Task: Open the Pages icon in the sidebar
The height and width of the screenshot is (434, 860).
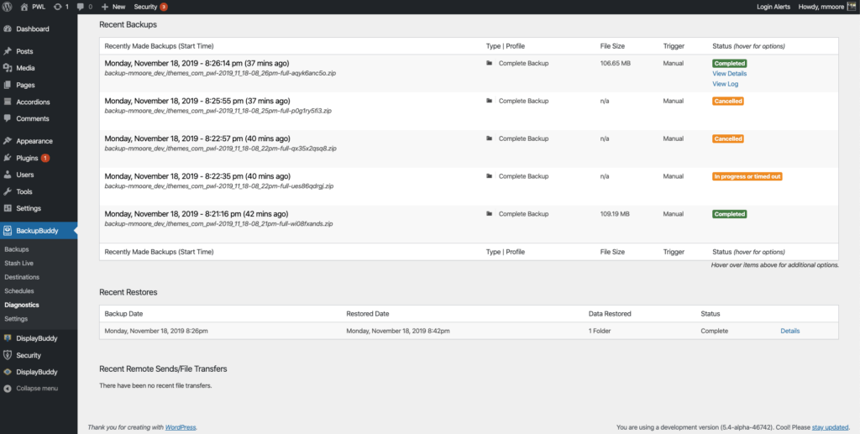Action: (x=8, y=85)
